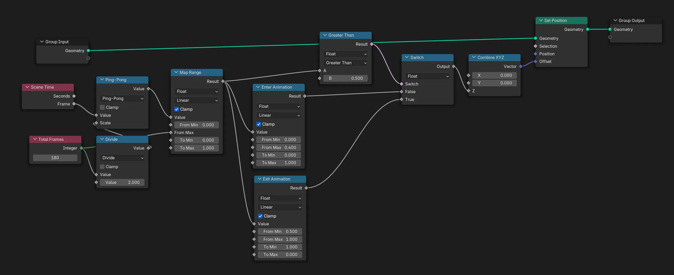The image size is (674, 275).
Task: Disable the Clamp checkbox on Map Range
Action: click(176, 109)
